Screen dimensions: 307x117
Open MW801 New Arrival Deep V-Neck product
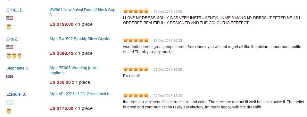pos(82,12)
